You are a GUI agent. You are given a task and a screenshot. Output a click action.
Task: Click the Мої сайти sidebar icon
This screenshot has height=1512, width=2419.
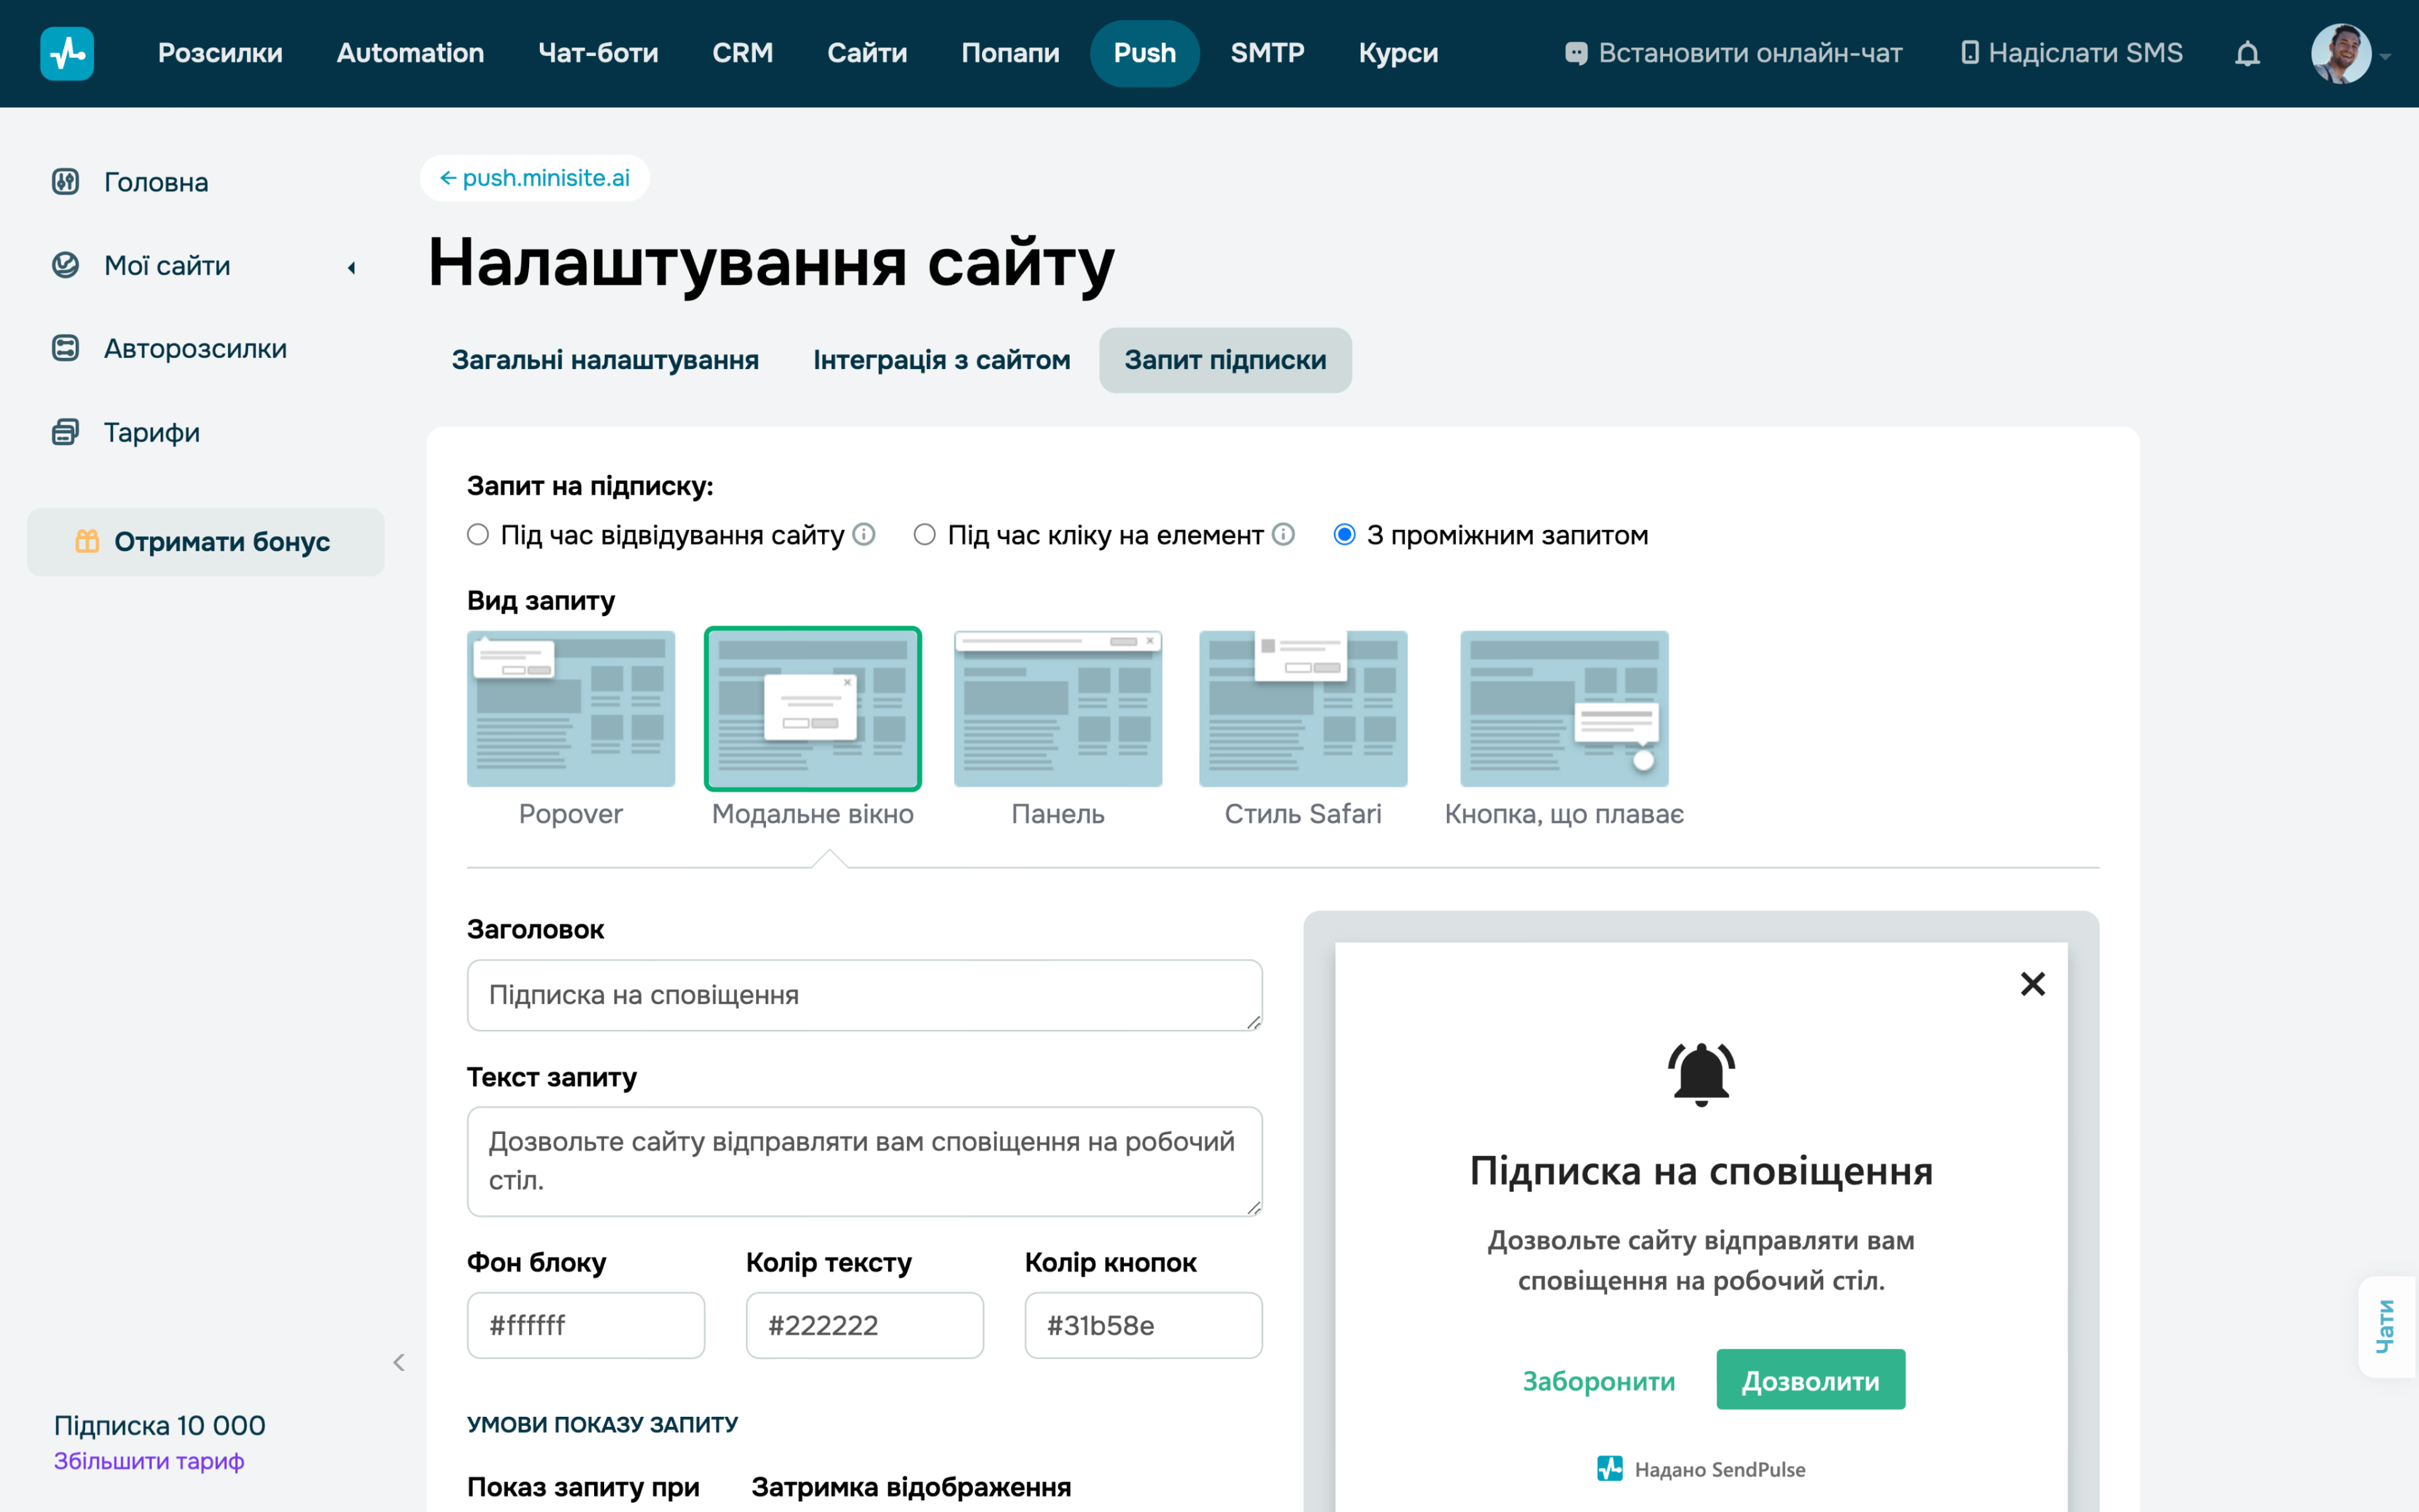65,265
